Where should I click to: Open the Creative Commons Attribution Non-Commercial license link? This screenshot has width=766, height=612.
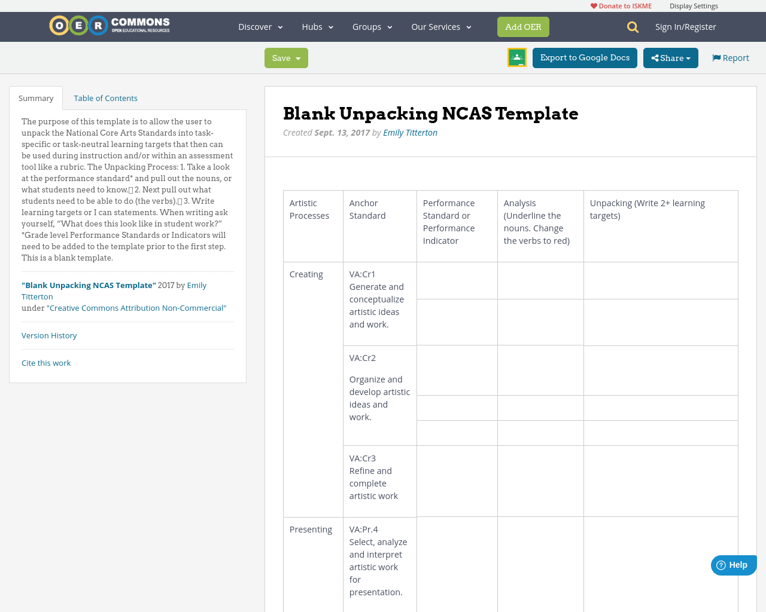pyautogui.click(x=136, y=307)
